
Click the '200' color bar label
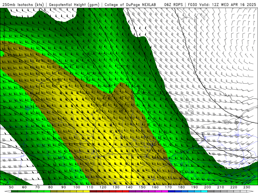click(x=207, y=187)
